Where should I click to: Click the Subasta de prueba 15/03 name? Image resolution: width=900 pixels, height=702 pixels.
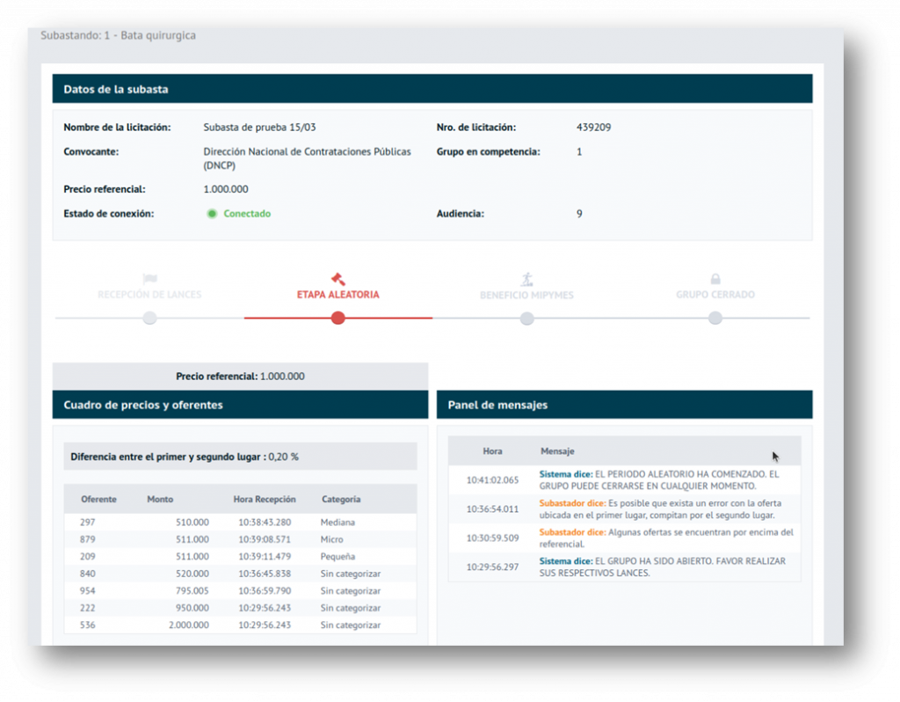coord(259,128)
